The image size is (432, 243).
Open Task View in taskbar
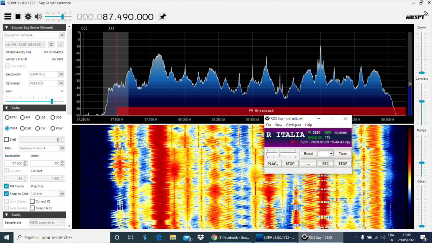coord(130,237)
